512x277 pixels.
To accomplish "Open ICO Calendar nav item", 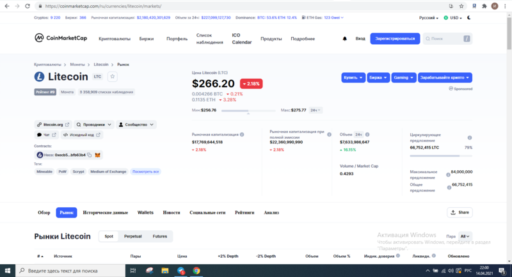I will [x=242, y=38].
